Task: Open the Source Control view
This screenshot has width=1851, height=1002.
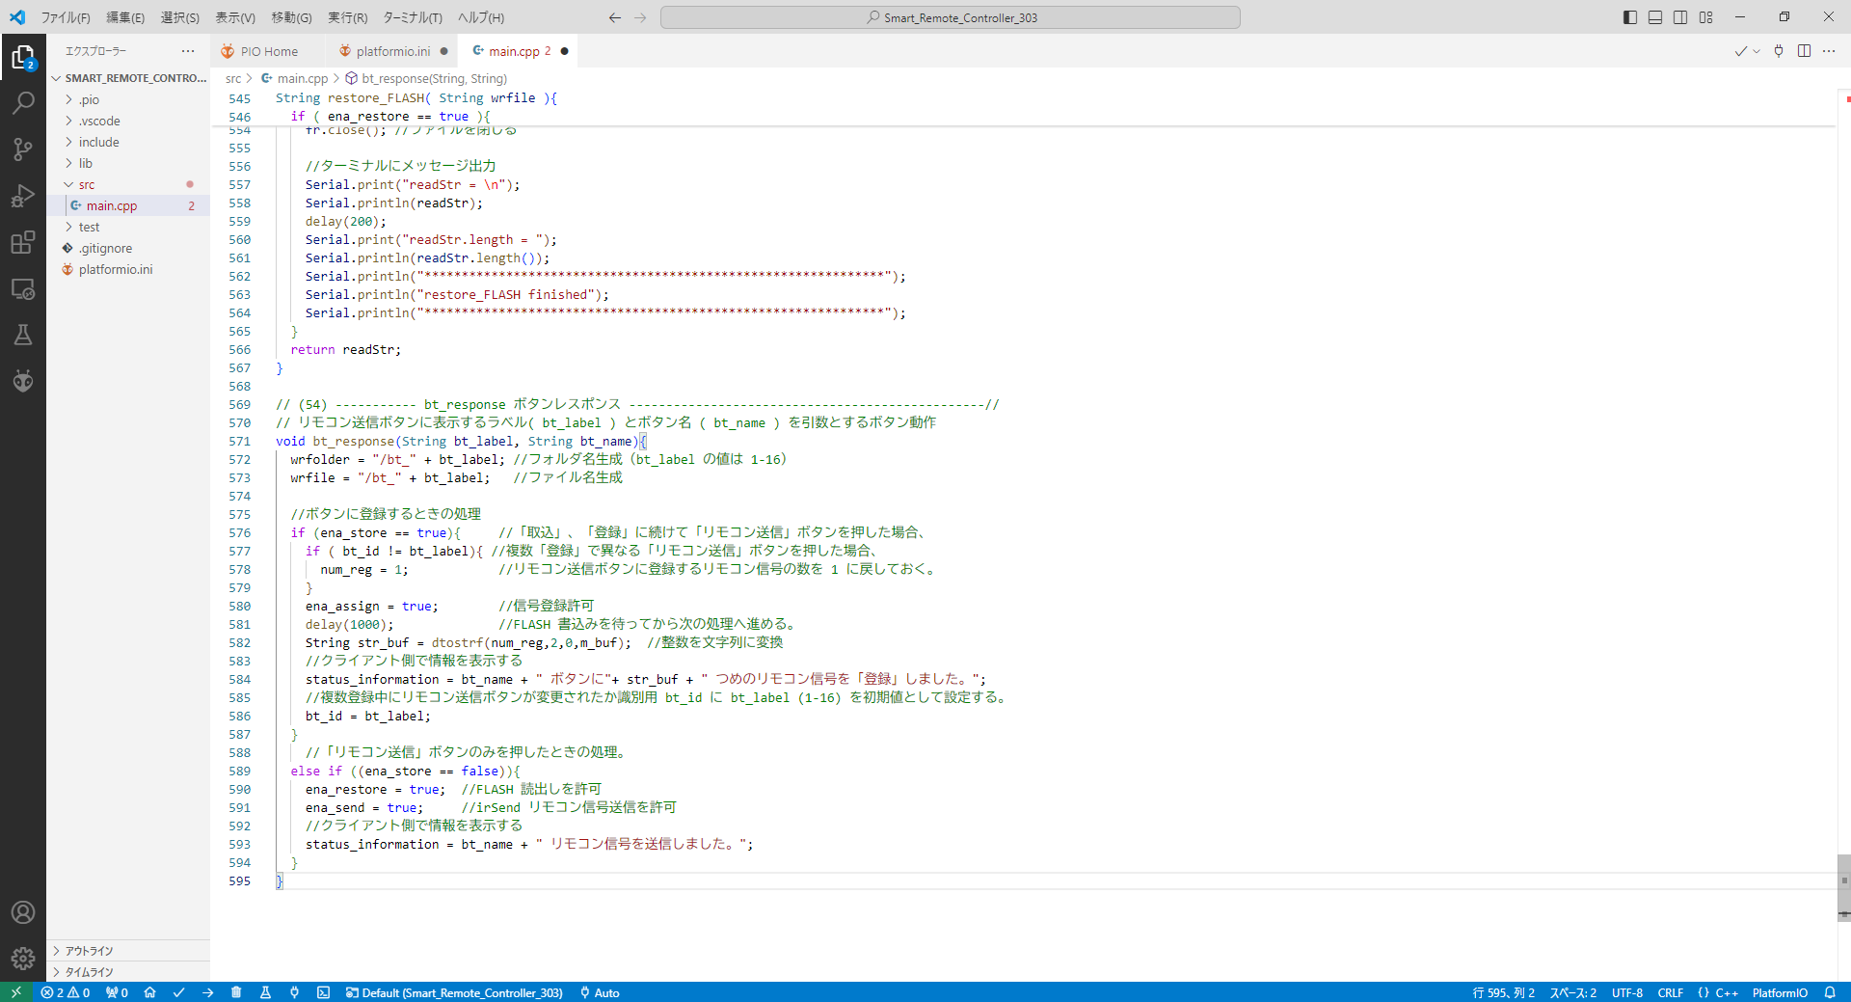Action: click(23, 149)
